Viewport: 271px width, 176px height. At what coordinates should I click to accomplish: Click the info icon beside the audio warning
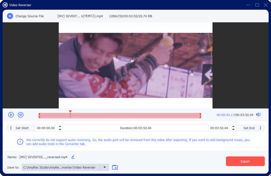coord(20,142)
